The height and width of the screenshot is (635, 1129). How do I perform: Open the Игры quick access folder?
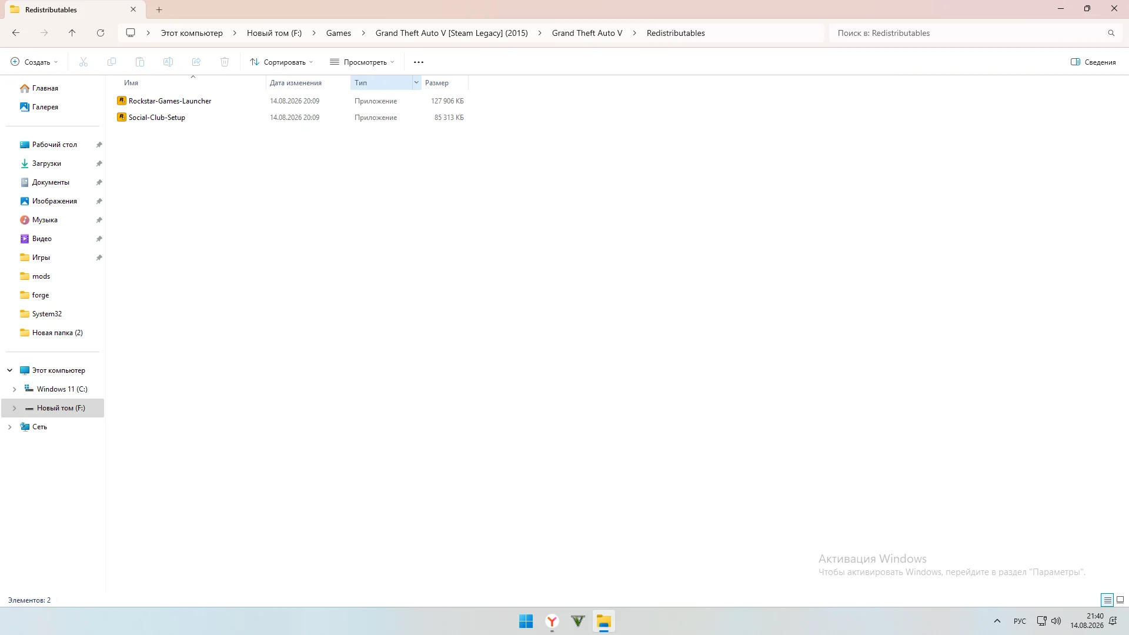41,258
